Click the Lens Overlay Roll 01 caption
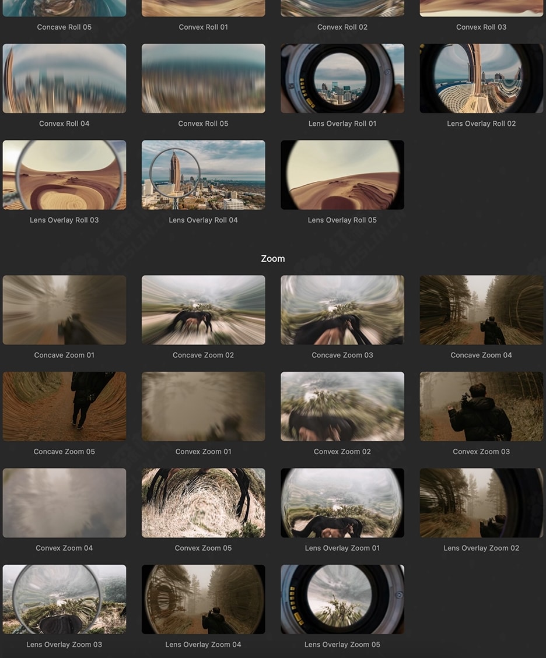This screenshot has width=546, height=658. [x=342, y=124]
